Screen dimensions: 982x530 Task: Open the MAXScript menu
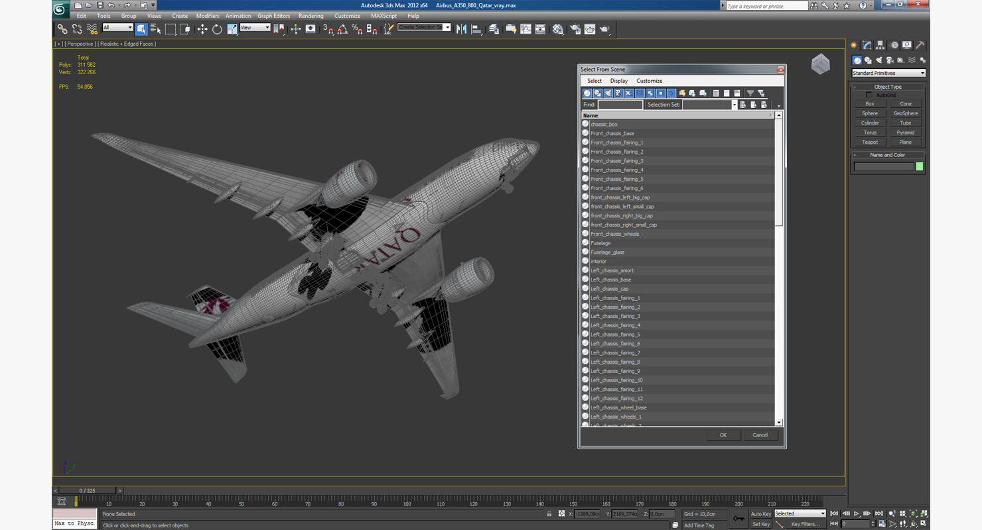tap(384, 16)
